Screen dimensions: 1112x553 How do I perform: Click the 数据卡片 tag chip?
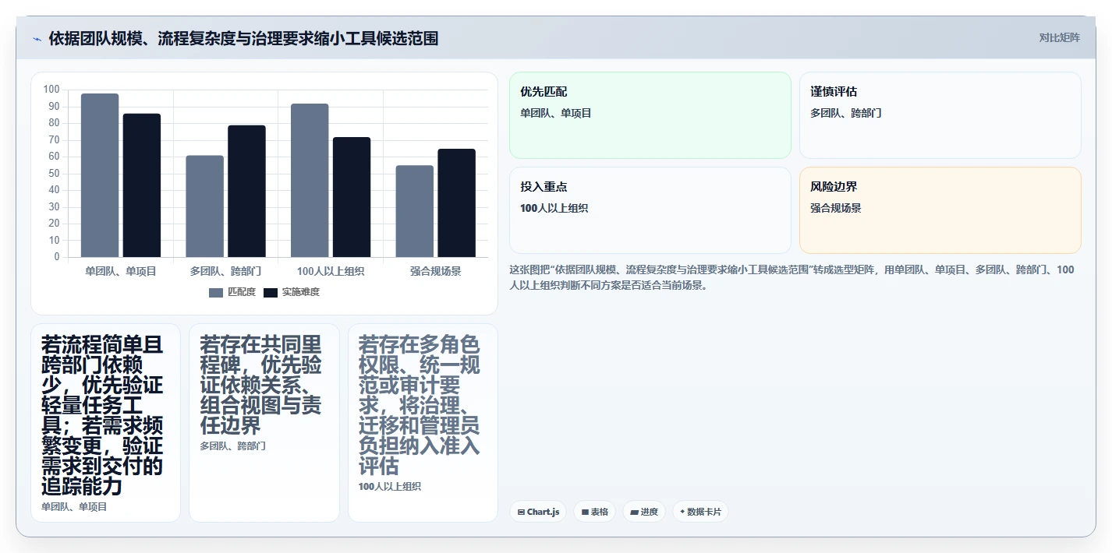tap(700, 512)
